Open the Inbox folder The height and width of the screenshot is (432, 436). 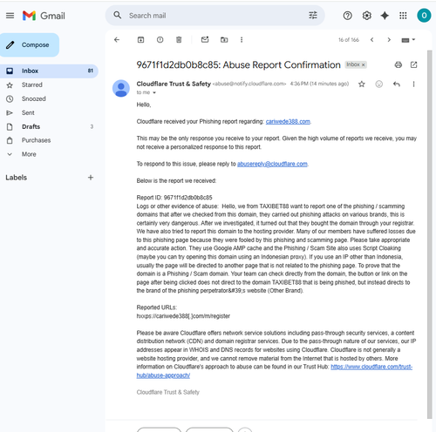pyautogui.click(x=49, y=71)
